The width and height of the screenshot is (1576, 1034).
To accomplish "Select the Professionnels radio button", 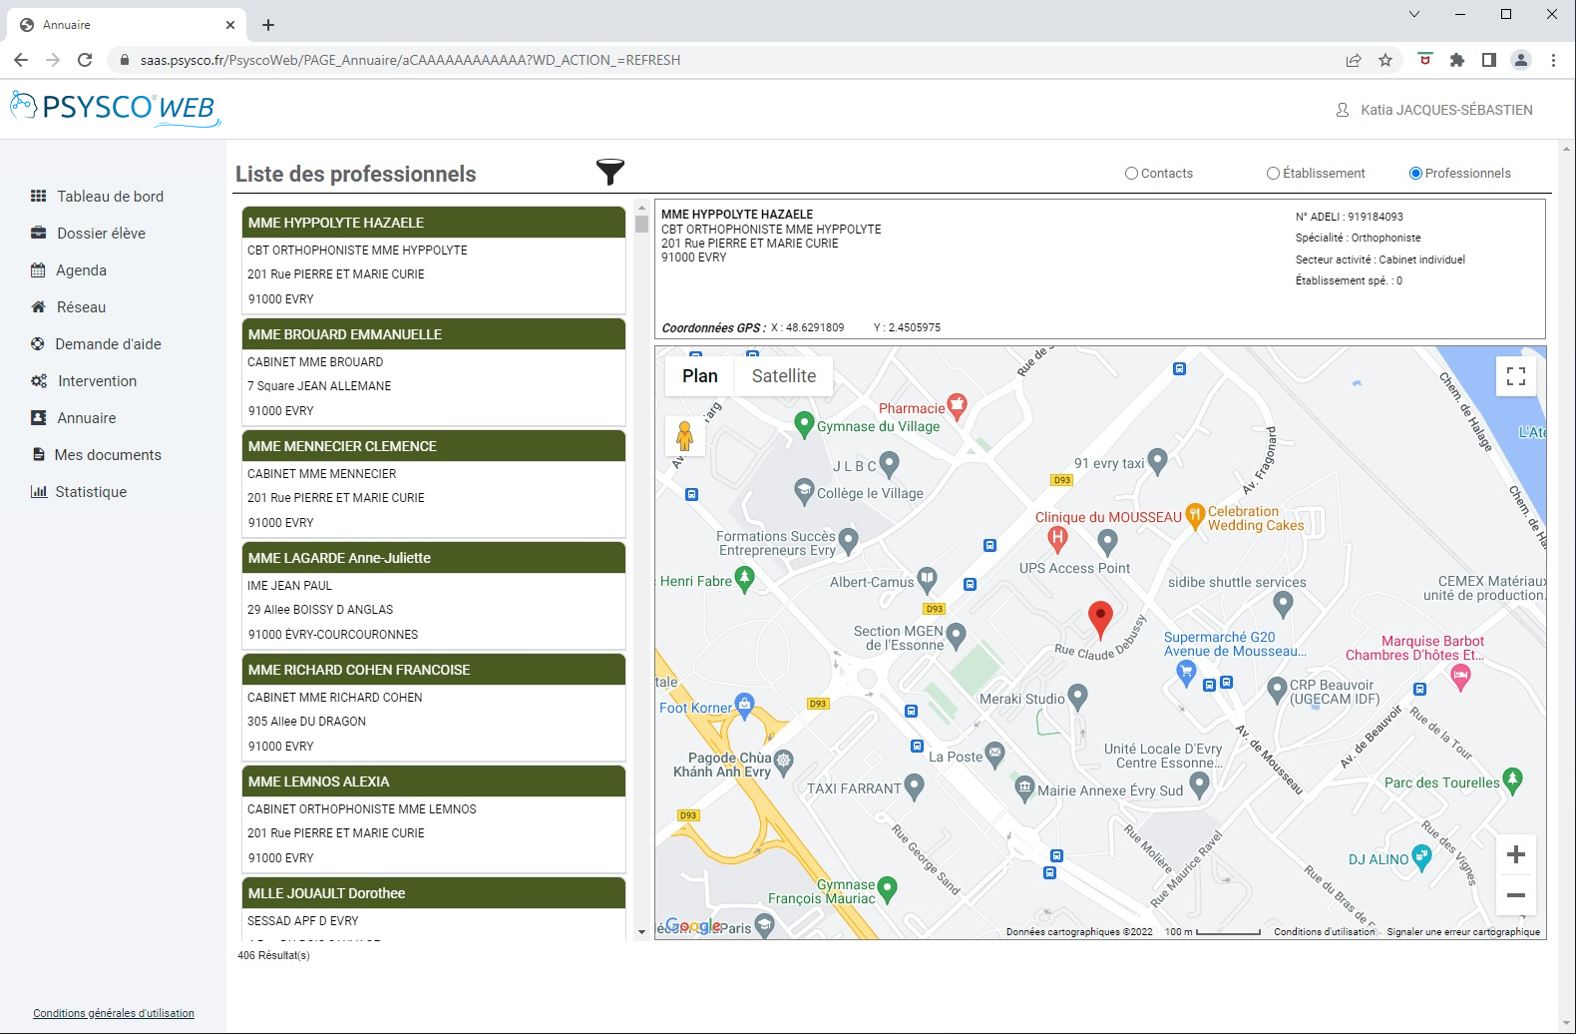I will pos(1415,174).
